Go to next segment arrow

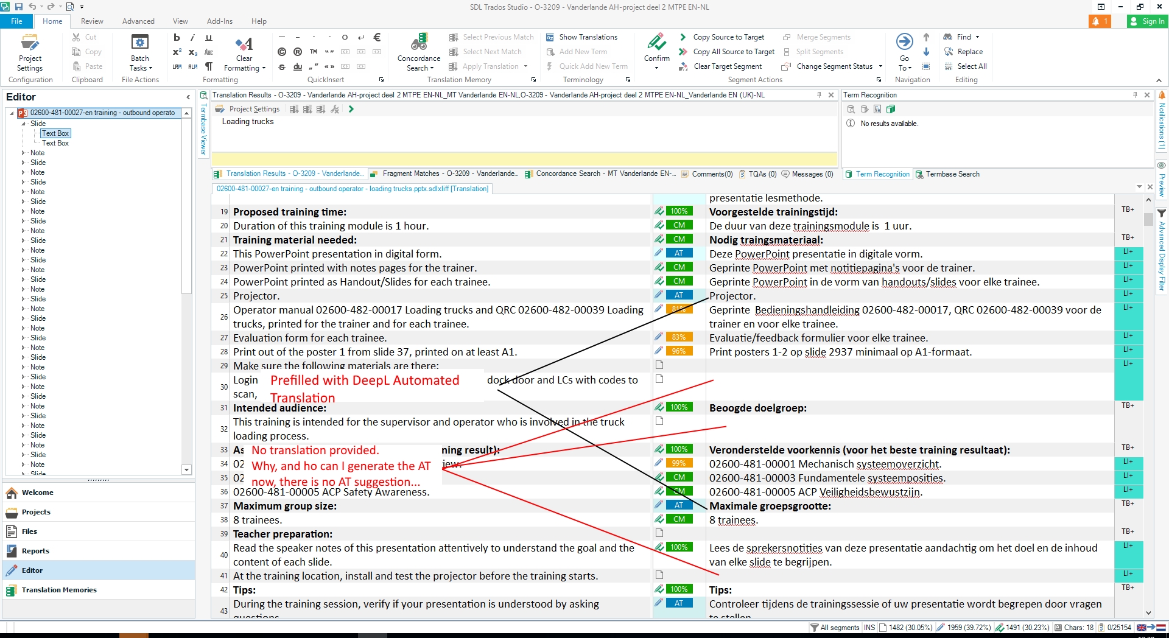pyautogui.click(x=926, y=52)
